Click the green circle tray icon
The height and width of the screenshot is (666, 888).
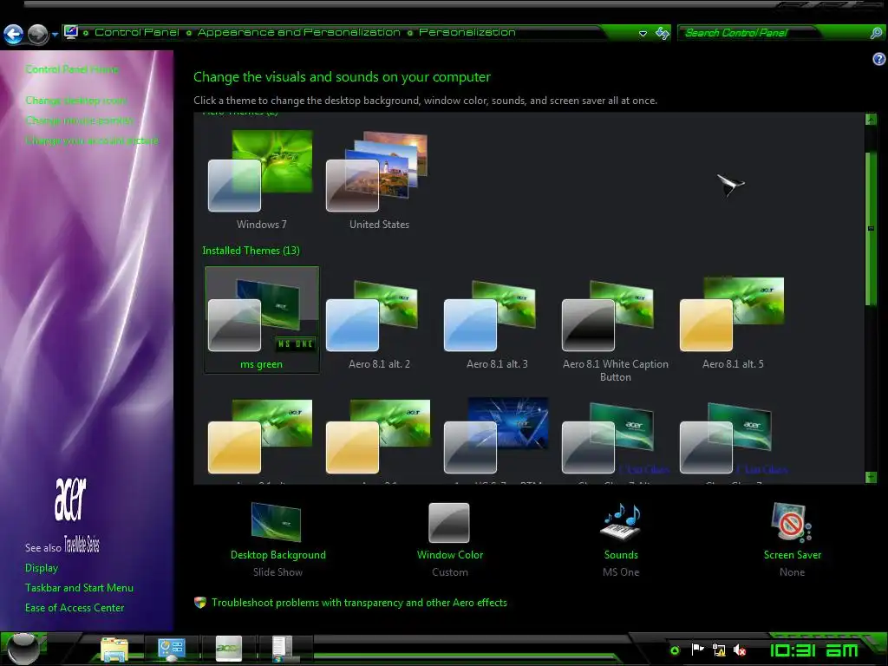(x=675, y=650)
